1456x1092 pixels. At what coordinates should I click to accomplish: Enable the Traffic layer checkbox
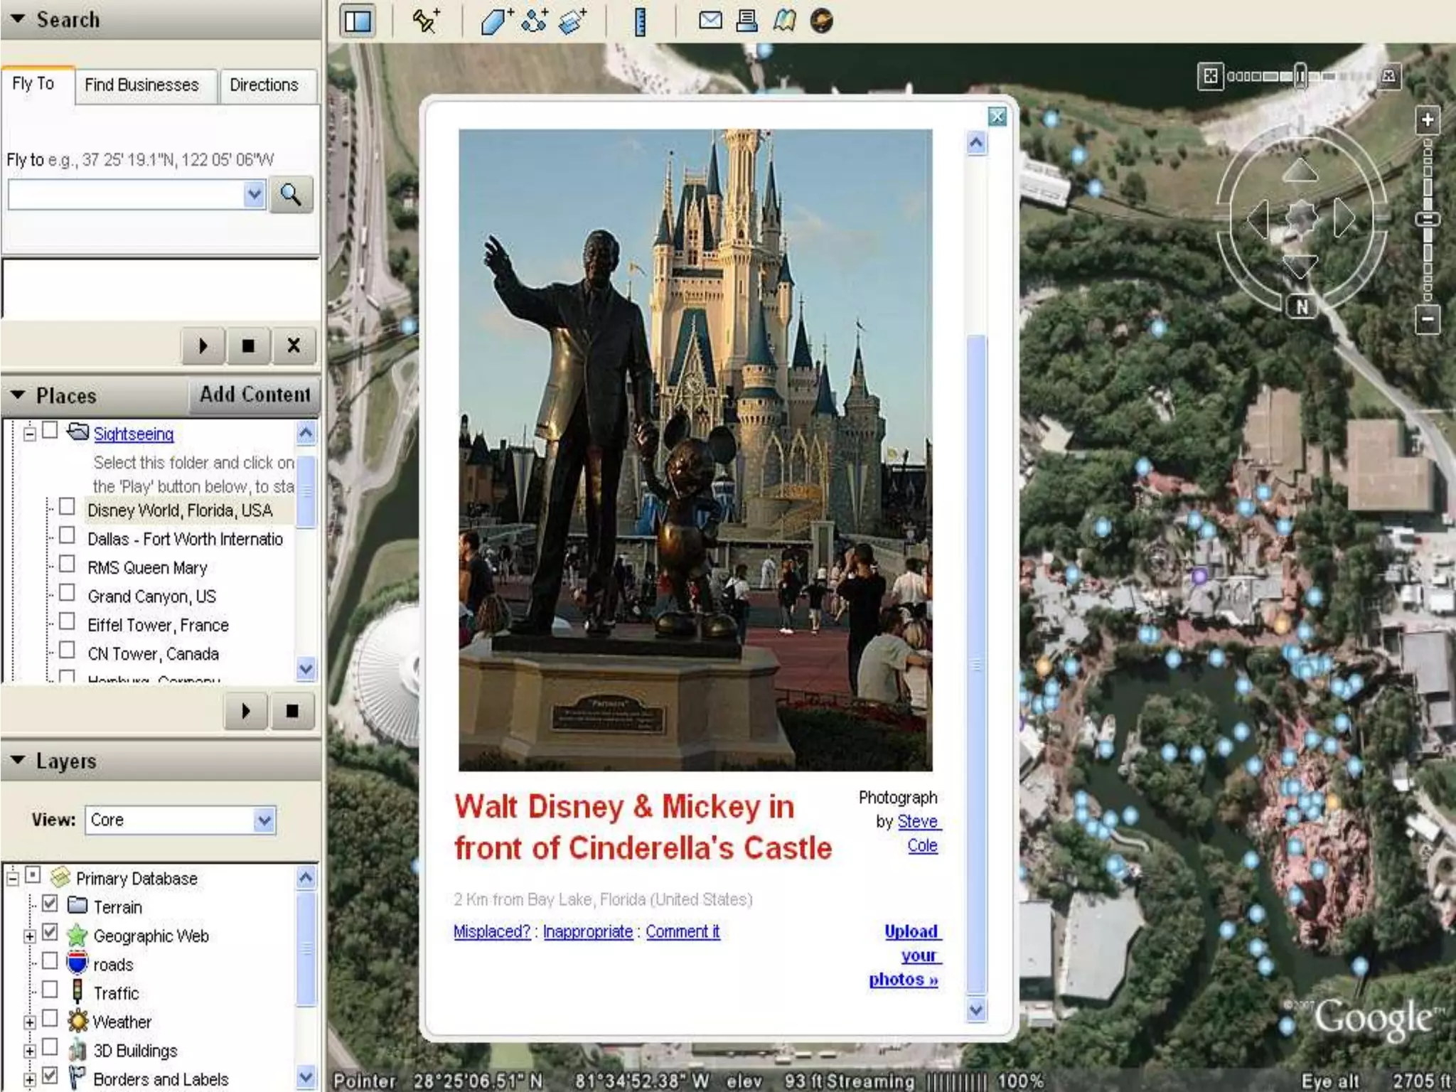pos(50,990)
